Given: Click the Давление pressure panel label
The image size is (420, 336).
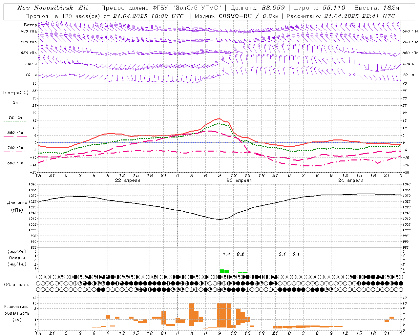Looking at the screenshot, I should click(17, 203).
